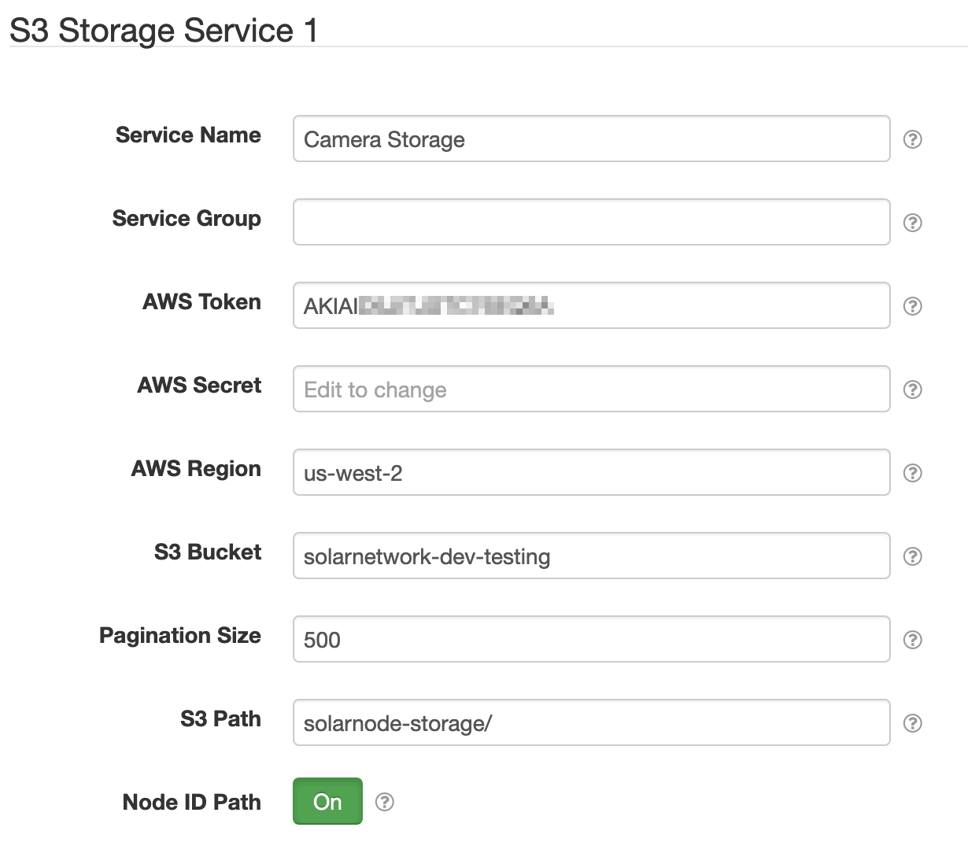Edit the solarnode-storage/ S3 Path value
968x842 pixels.
(590, 722)
